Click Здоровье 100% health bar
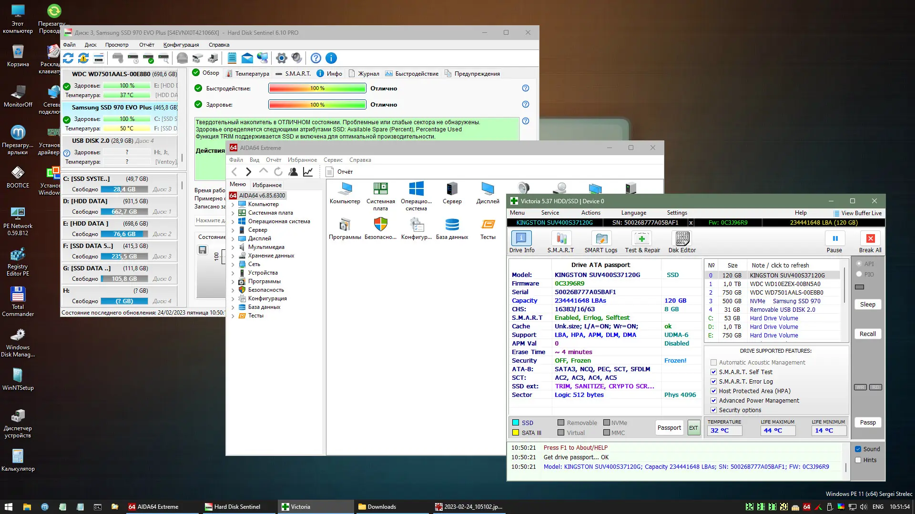 (317, 105)
